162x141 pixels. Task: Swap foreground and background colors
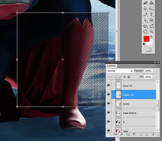[151, 37]
